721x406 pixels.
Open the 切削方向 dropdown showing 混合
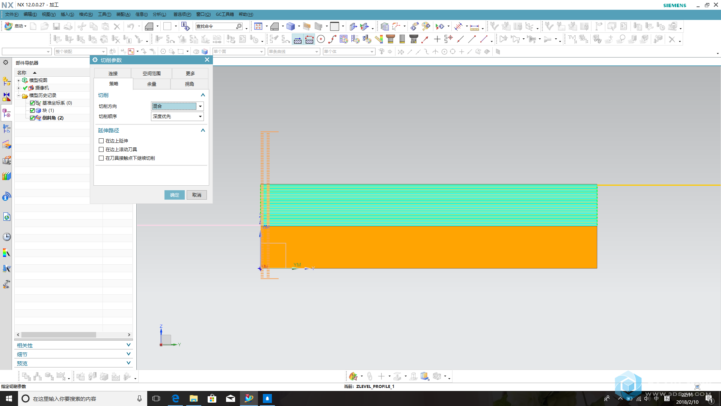177,106
